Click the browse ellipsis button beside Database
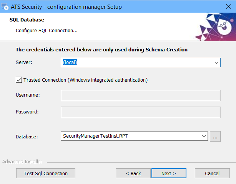 pyautogui.click(x=215, y=136)
